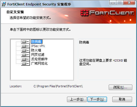Click the installer icon in the title bar
This screenshot has width=137, height=107.
[x=4, y=4]
